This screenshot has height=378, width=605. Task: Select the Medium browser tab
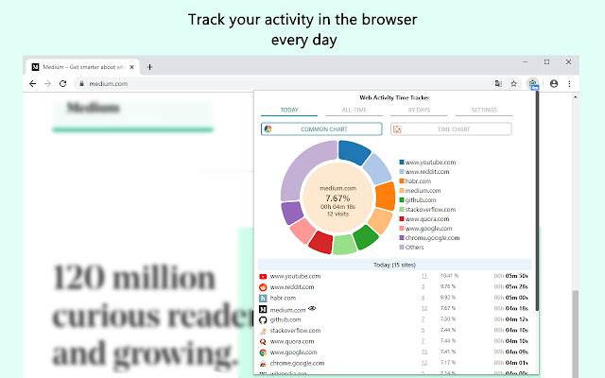coord(83,67)
